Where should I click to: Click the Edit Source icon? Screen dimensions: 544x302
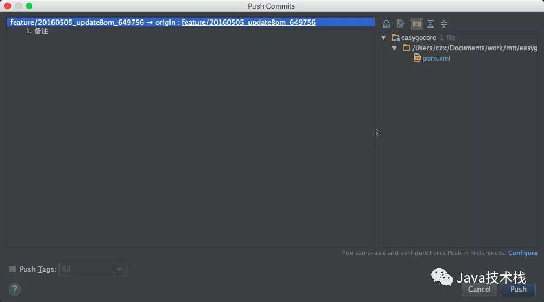click(401, 24)
